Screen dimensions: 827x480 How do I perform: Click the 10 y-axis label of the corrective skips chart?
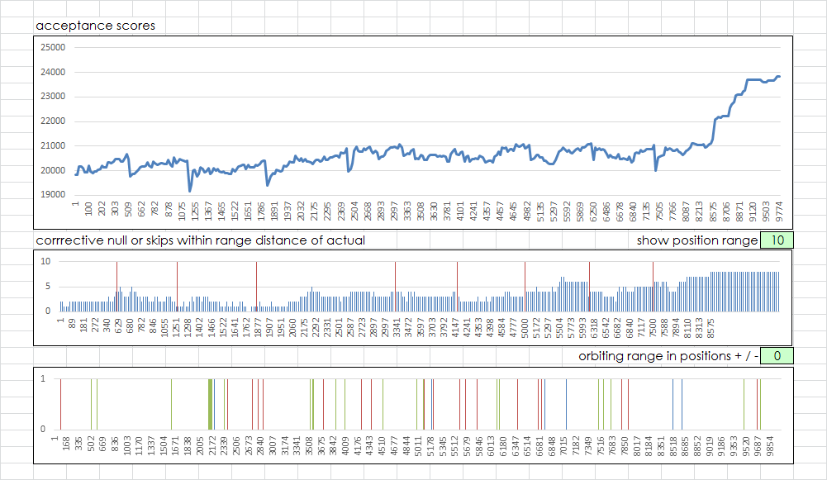(x=46, y=261)
